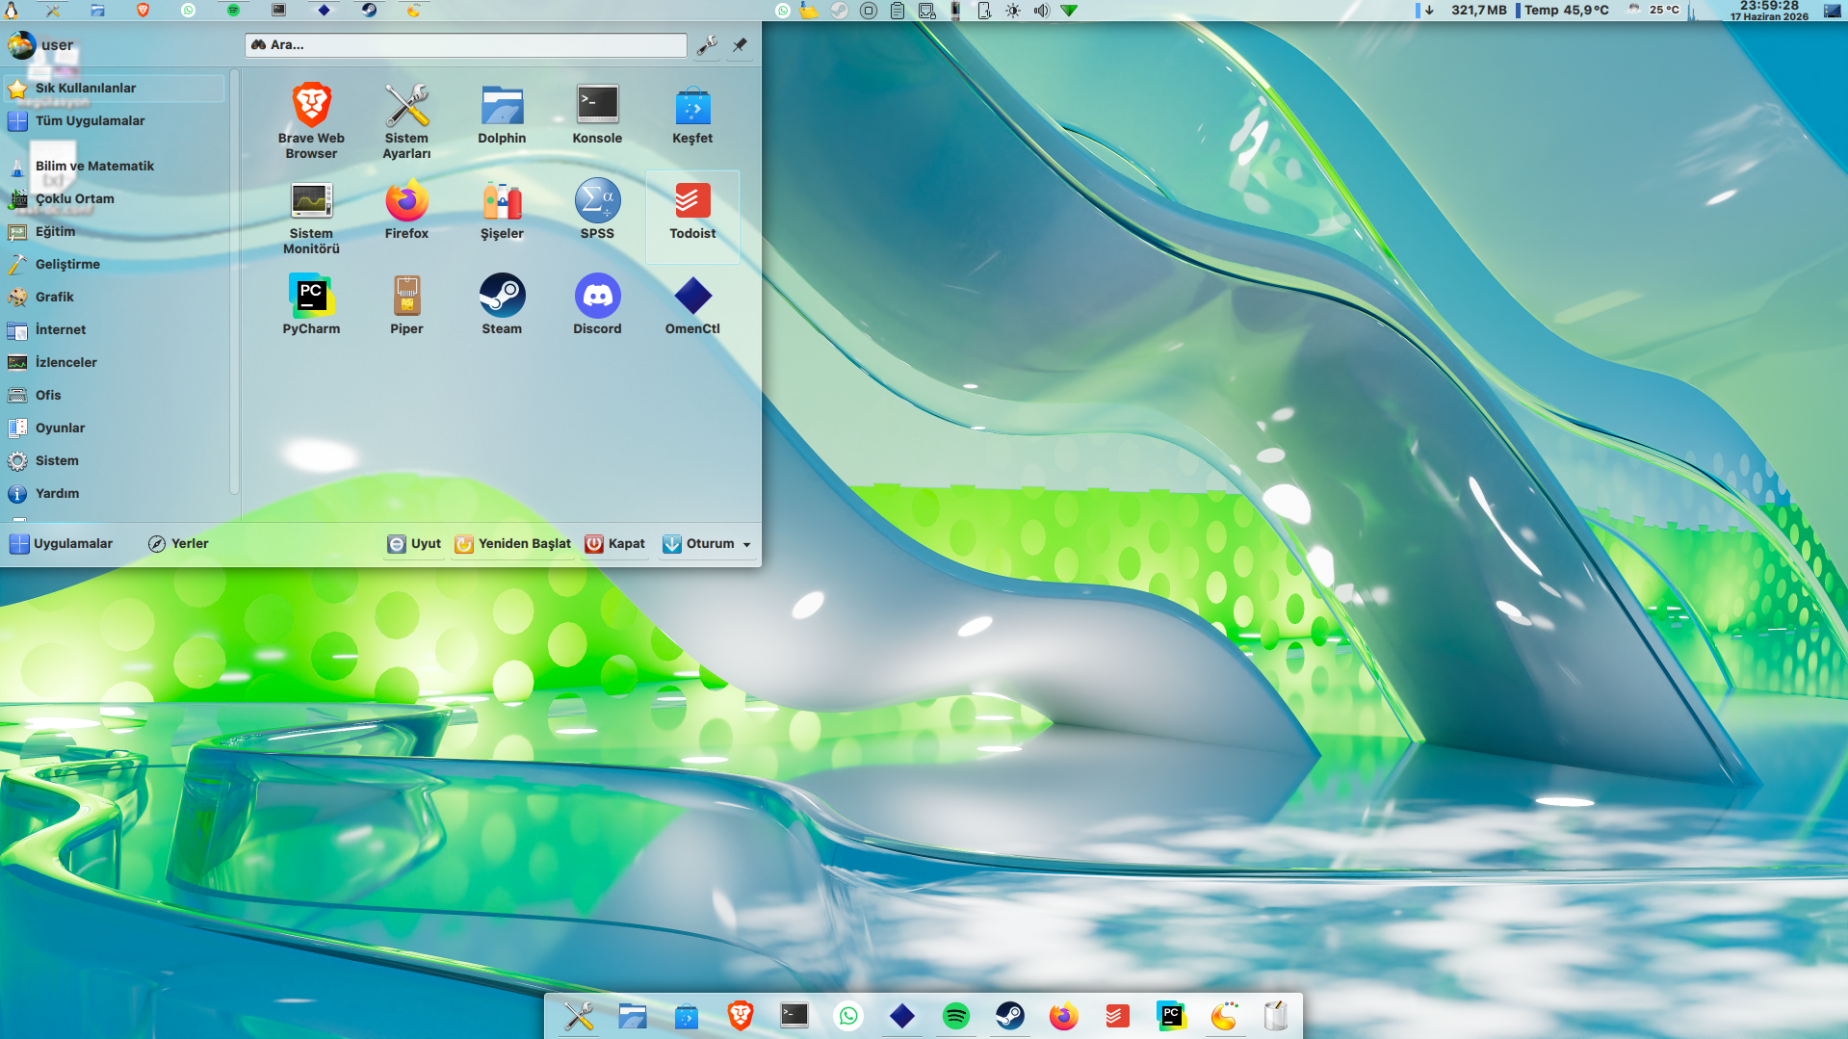Click the Temp 45,9°C panel readout
Image resolution: width=1848 pixels, height=1039 pixels.
coord(1565,11)
